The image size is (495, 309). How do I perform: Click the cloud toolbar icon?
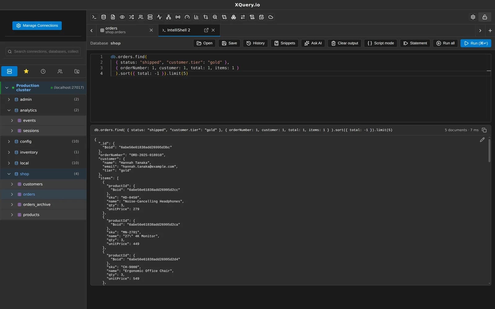pyautogui.click(x=271, y=17)
